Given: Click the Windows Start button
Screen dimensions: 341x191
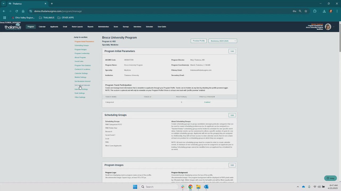Looking at the screenshot, I should point(135,187).
